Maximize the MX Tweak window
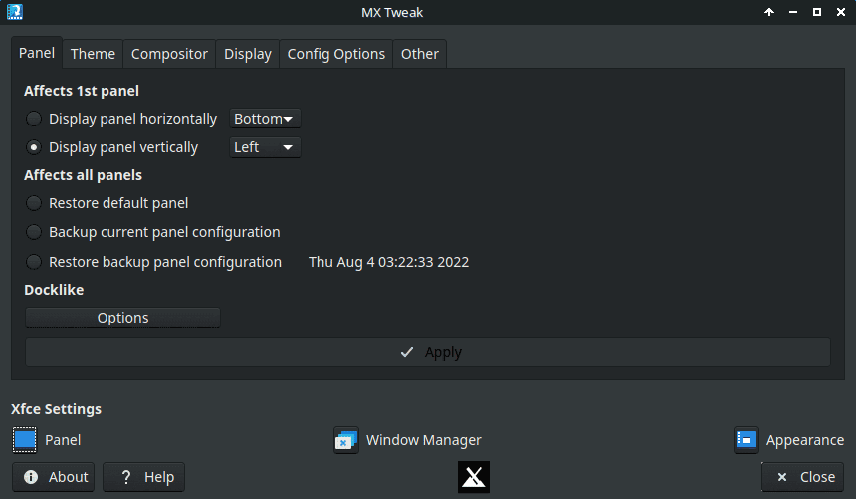856x499 pixels. click(817, 12)
